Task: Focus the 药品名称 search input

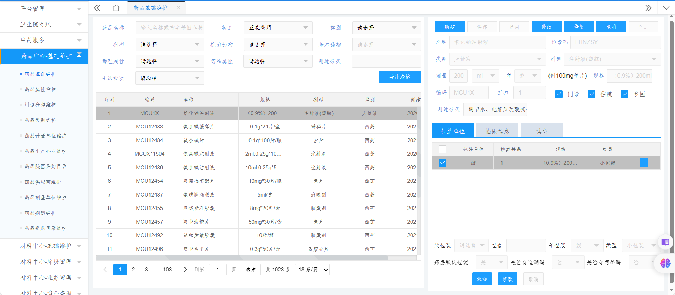Action: [x=170, y=28]
